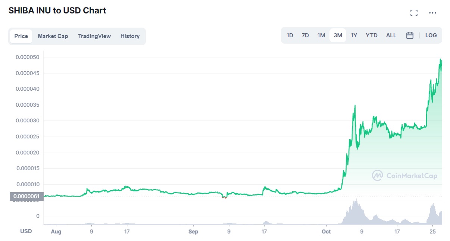Open the TradingView tab
The width and height of the screenshot is (450, 241).
tap(94, 36)
